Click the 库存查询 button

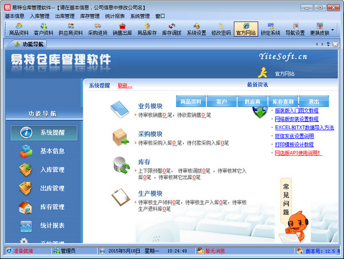tap(283, 101)
